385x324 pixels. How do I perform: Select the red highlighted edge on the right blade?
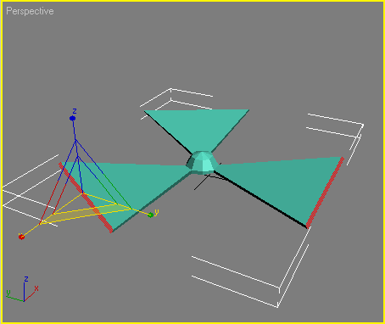coord(325,193)
